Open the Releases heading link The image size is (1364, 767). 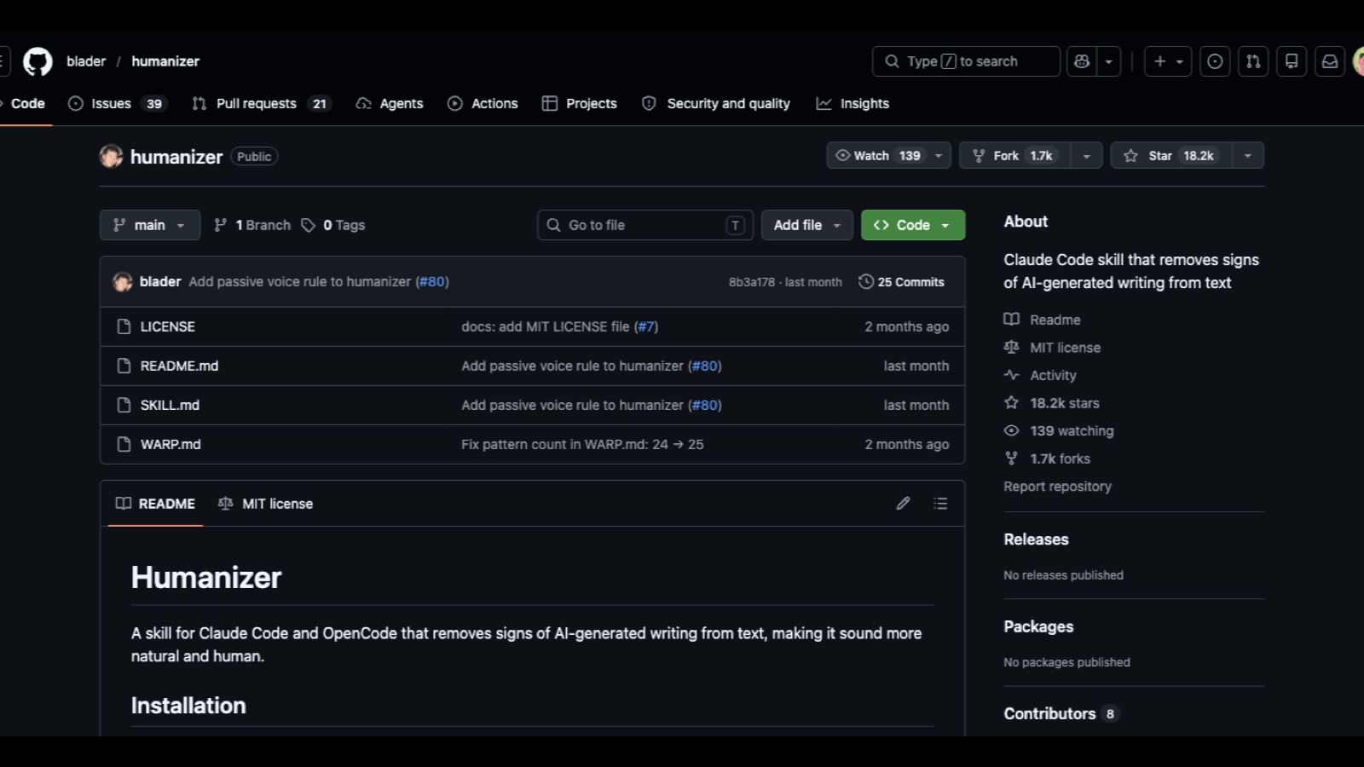(1036, 539)
